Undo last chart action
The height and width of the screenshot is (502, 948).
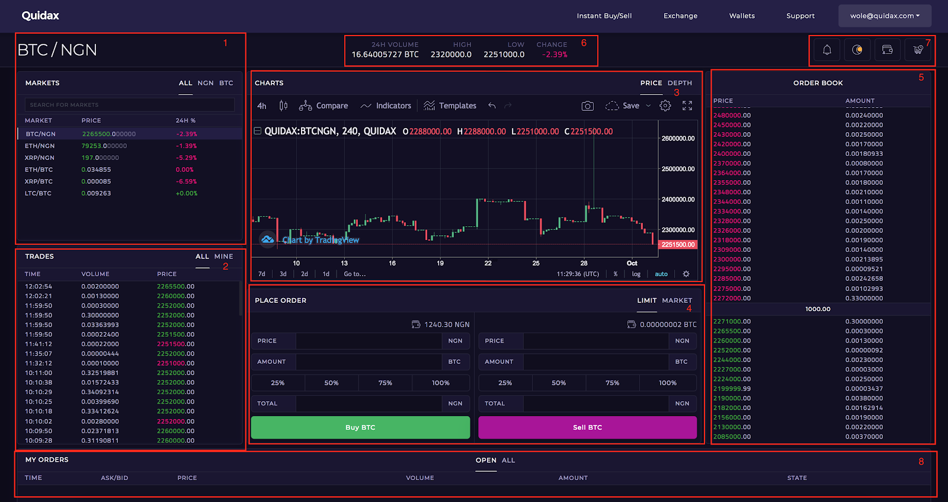point(492,105)
